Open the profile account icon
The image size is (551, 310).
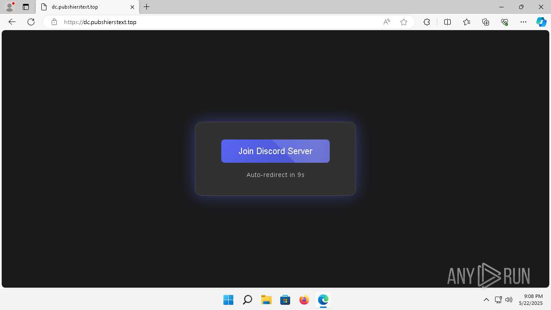pyautogui.click(x=9, y=7)
